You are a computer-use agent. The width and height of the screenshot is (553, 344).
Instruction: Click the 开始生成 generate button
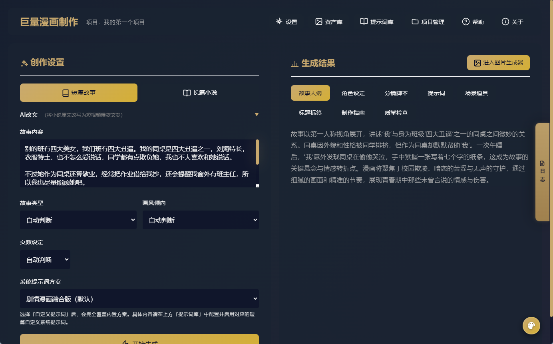pos(139,342)
